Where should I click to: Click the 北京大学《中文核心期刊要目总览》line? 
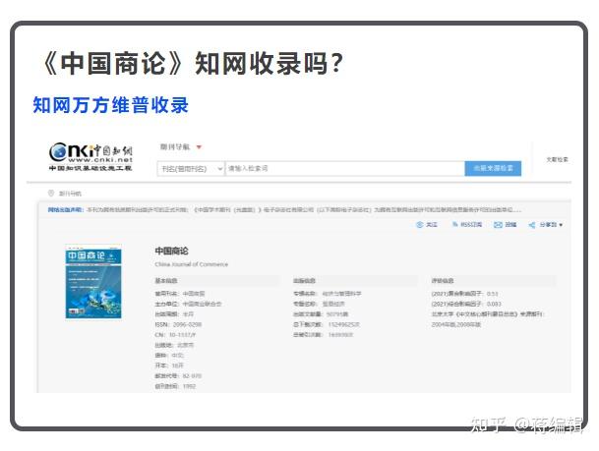pos(488,314)
